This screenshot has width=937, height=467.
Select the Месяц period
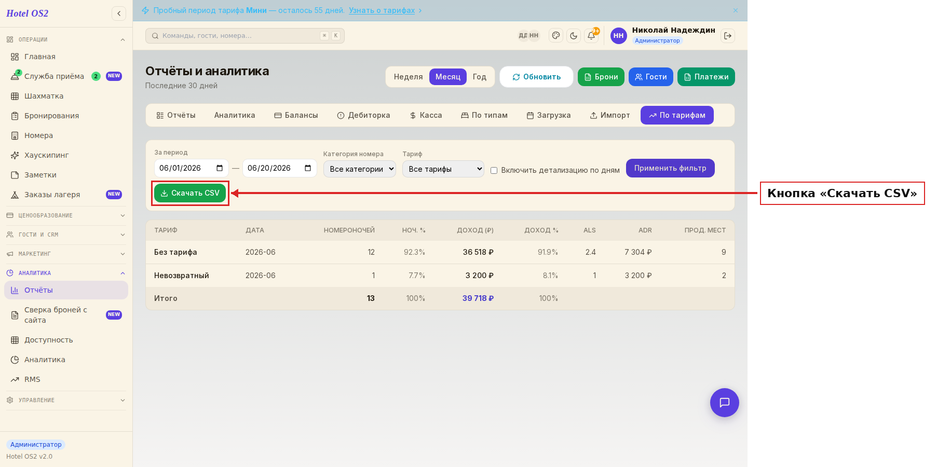(x=448, y=77)
